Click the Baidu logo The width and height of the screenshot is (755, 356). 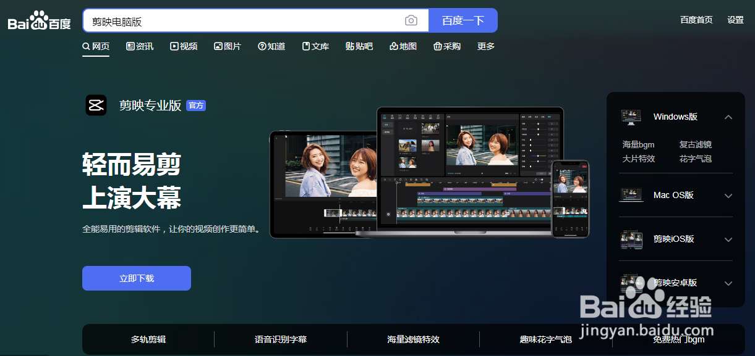tap(40, 21)
